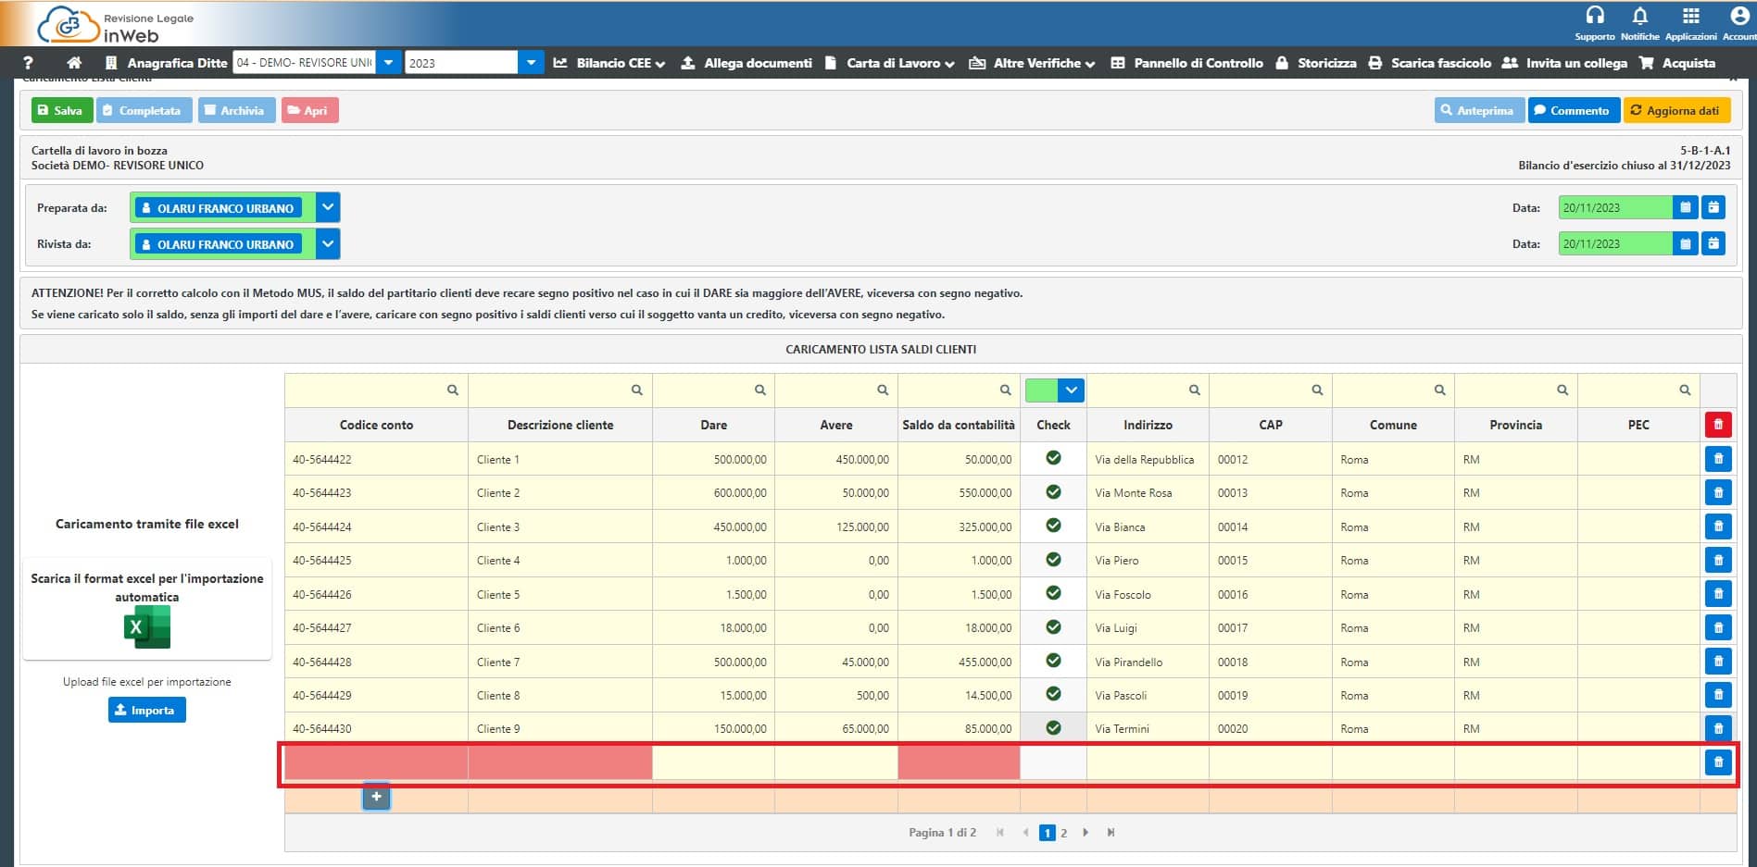Click the Excel format download icon
The width and height of the screenshot is (1757, 867).
tap(147, 628)
